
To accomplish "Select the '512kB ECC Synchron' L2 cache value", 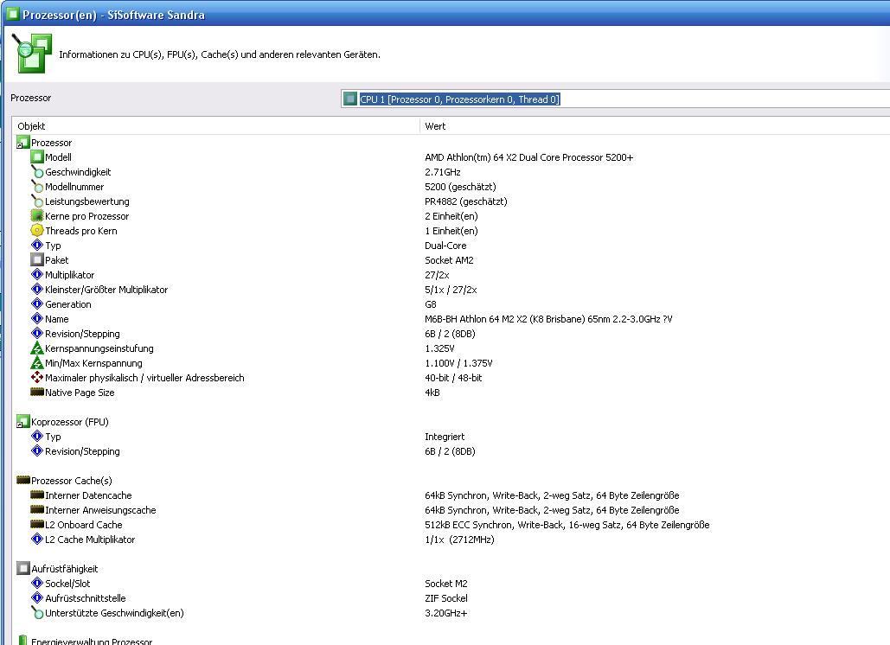I will coord(567,526).
